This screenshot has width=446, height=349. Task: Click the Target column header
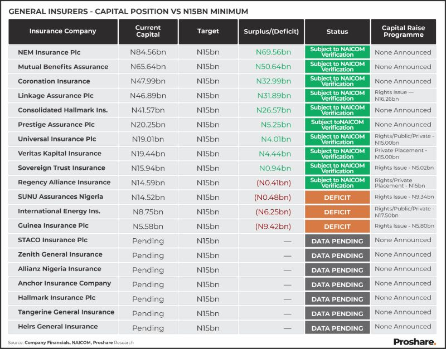[208, 31]
